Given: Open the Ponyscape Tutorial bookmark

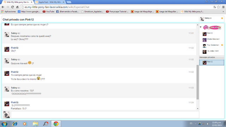Looking at the screenshot, I should click(x=117, y=12).
